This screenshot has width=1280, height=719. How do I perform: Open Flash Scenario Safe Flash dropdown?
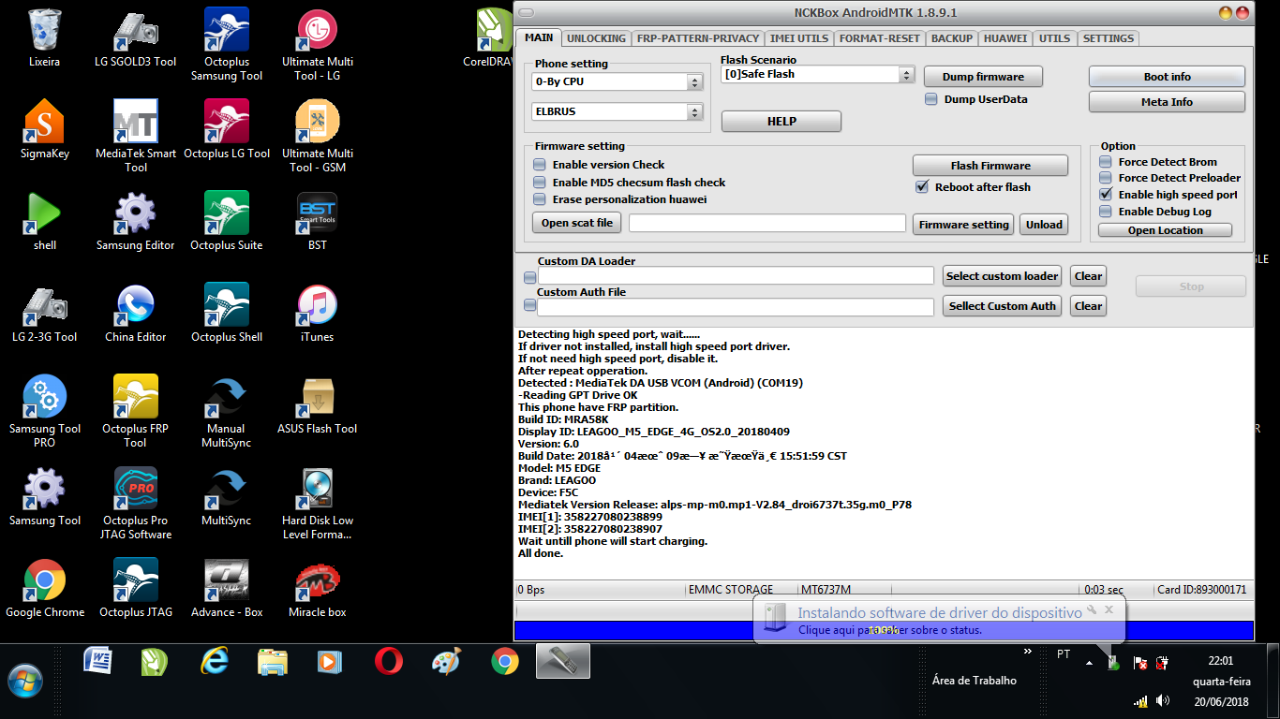click(x=906, y=75)
